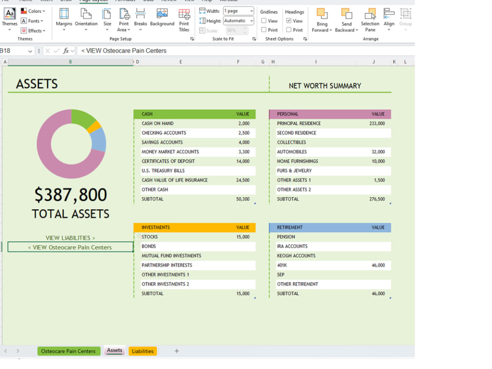The height and width of the screenshot is (369, 492).
Task: Click the assets donut chart
Action: point(71,144)
